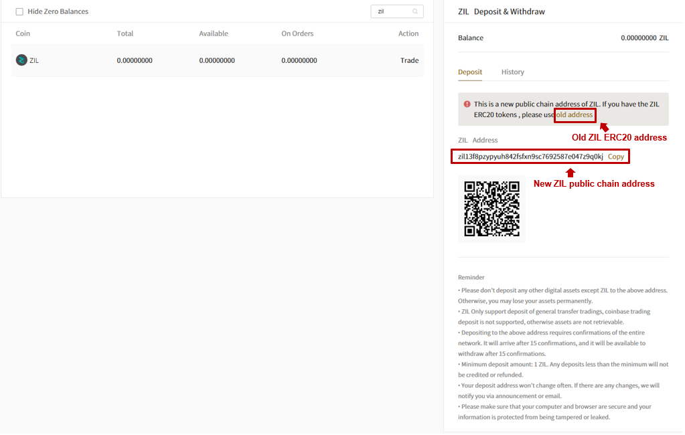Click ZIL Available value 0.00000000

click(217, 61)
